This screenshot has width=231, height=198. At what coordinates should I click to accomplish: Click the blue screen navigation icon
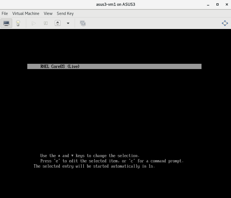pyautogui.click(x=225, y=23)
